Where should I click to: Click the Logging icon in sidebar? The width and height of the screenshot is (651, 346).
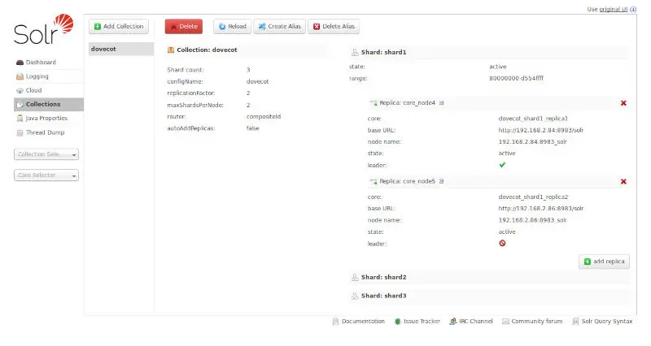pyautogui.click(x=20, y=76)
